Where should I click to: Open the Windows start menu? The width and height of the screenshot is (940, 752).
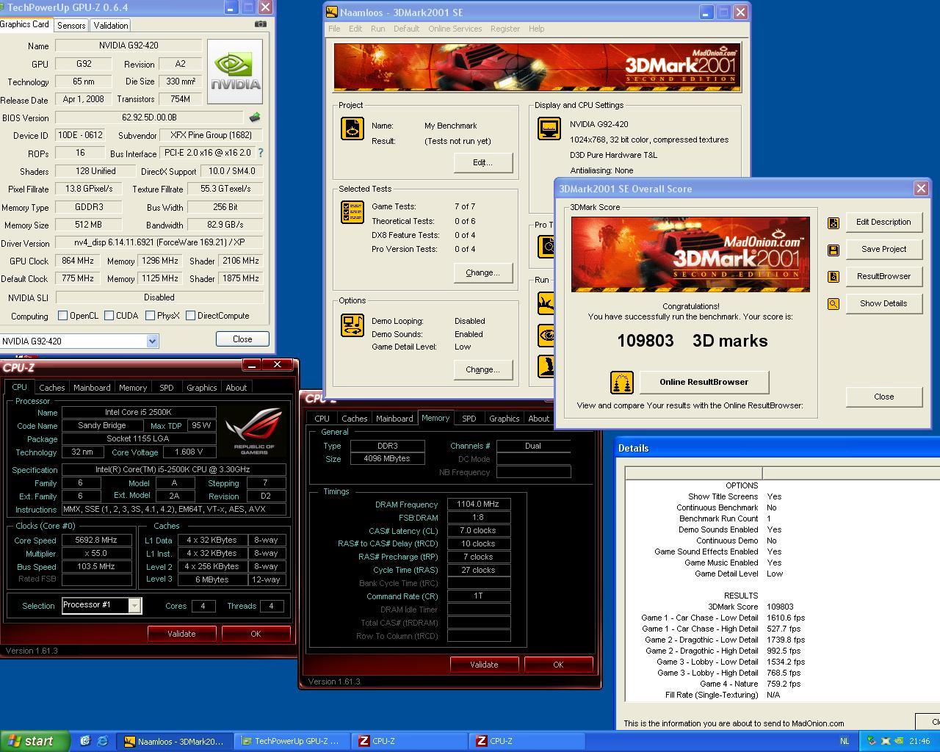[35, 741]
